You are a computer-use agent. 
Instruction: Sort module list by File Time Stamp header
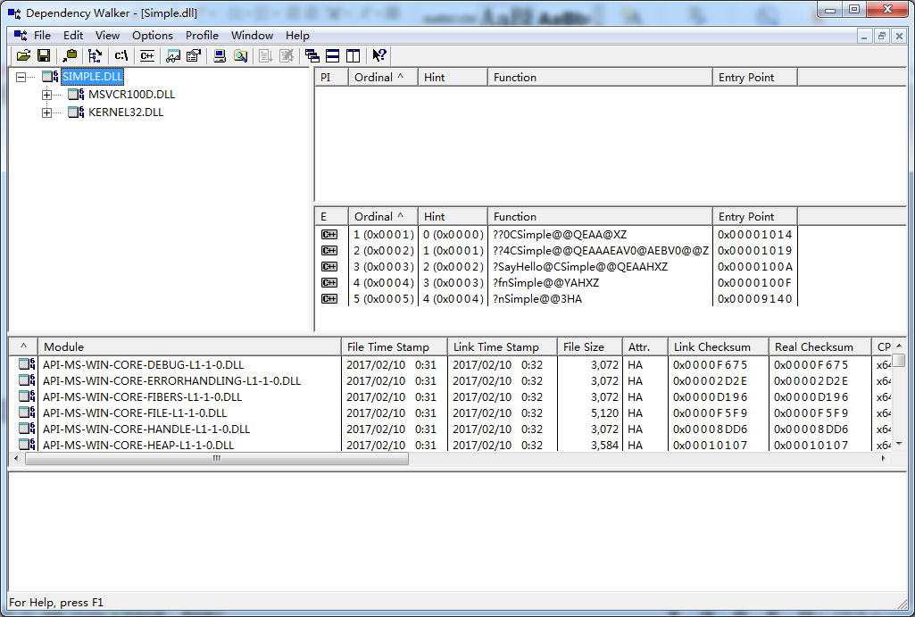395,347
